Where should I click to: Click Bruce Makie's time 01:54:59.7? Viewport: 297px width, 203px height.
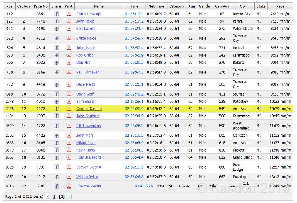pos(134,38)
